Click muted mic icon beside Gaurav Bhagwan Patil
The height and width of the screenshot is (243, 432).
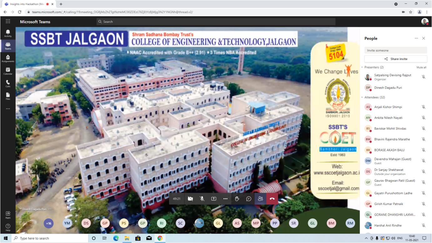[x=424, y=182]
